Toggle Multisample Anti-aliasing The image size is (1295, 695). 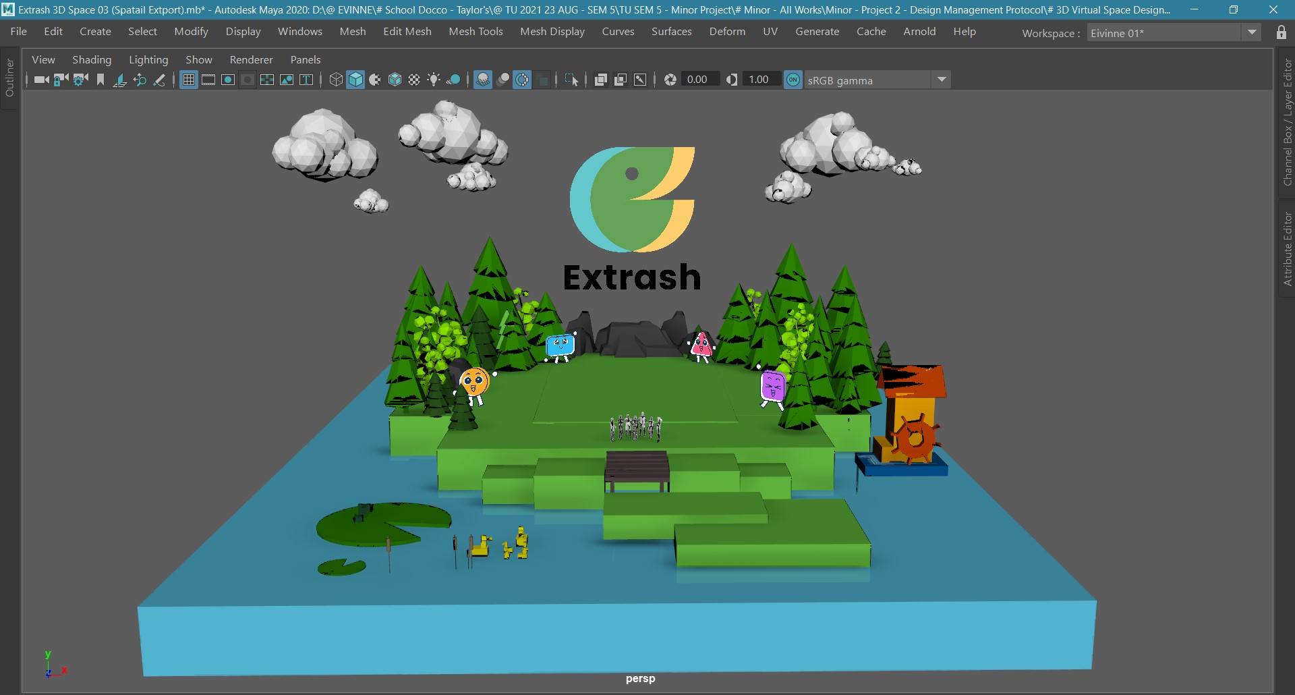(x=522, y=80)
